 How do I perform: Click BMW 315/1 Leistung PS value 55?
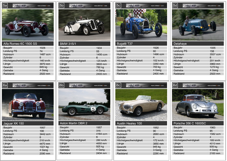(x=98, y=51)
